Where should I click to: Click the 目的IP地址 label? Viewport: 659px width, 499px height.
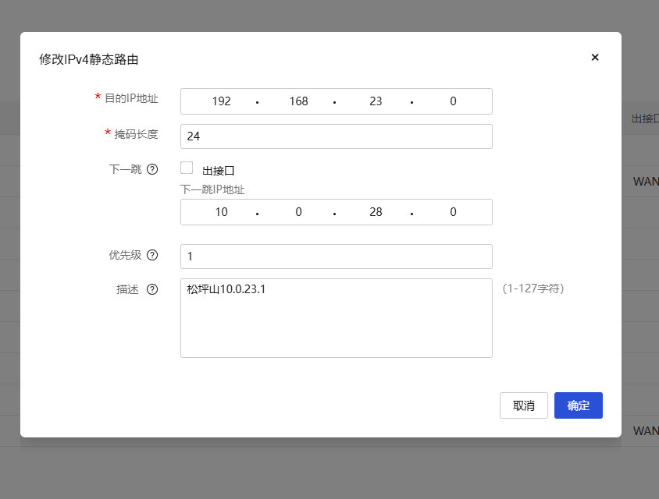click(131, 98)
